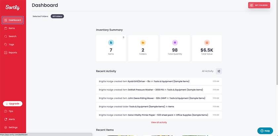Open the Help chat button

click(265, 131)
